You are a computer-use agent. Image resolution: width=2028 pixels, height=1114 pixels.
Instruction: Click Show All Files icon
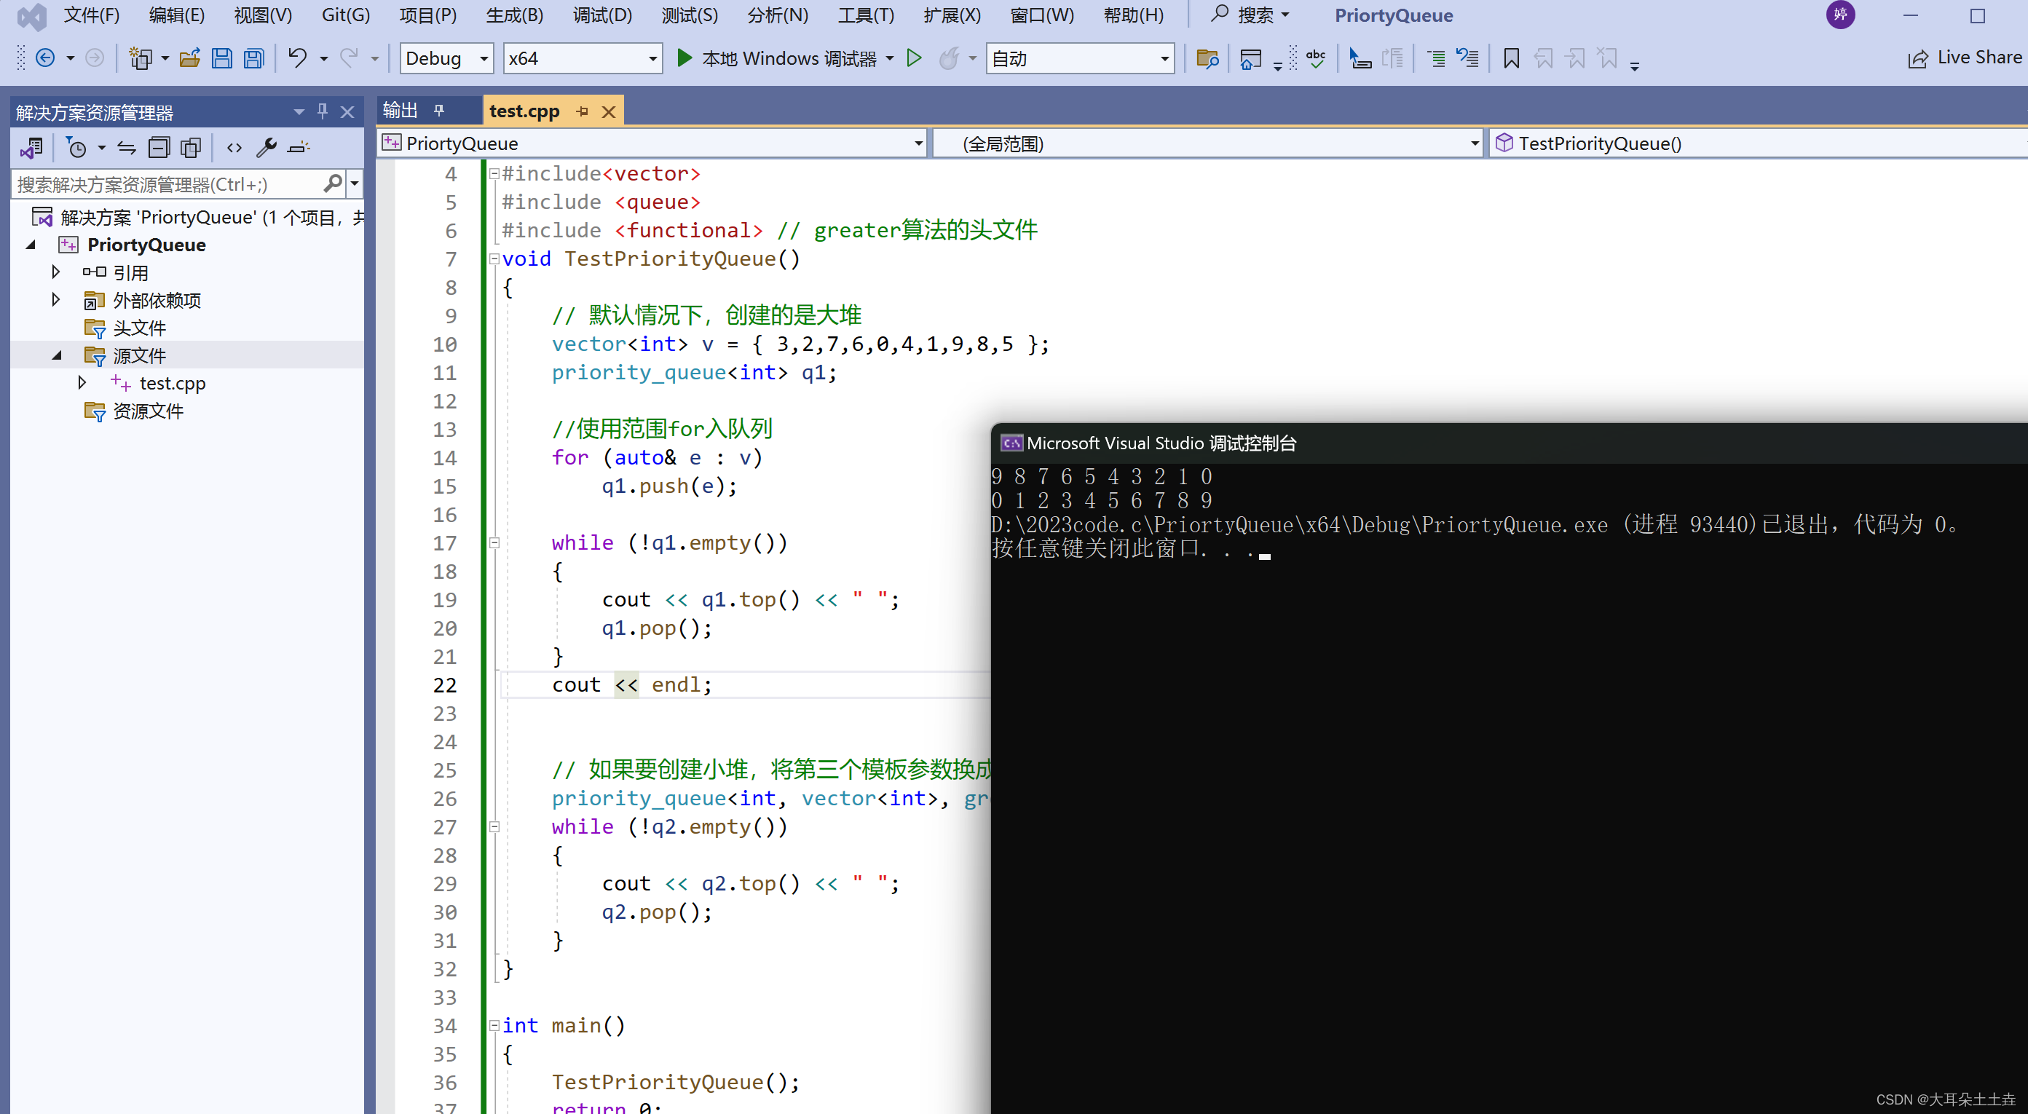tap(192, 147)
